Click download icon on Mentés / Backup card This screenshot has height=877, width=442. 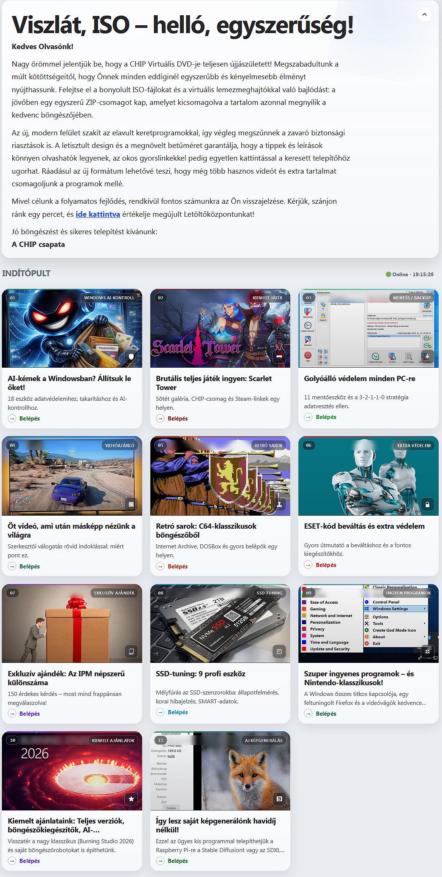[427, 356]
